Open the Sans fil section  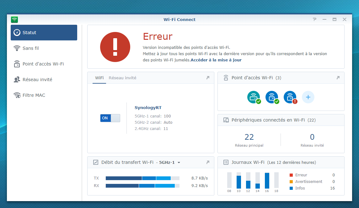(44, 48)
